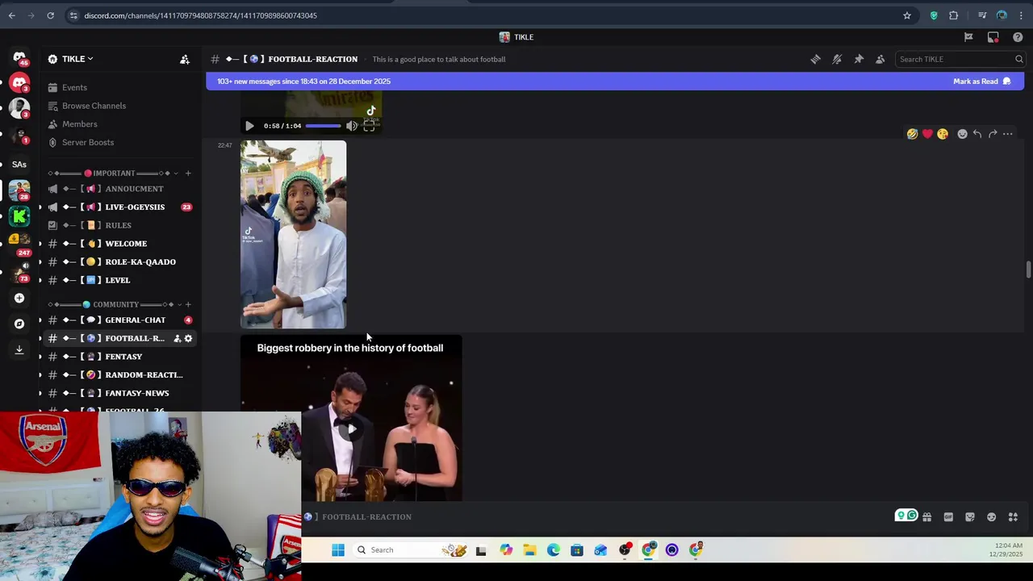This screenshot has height=581, width=1033.
Task: Create channel plus next to IMPORTANT
Action: 188,173
